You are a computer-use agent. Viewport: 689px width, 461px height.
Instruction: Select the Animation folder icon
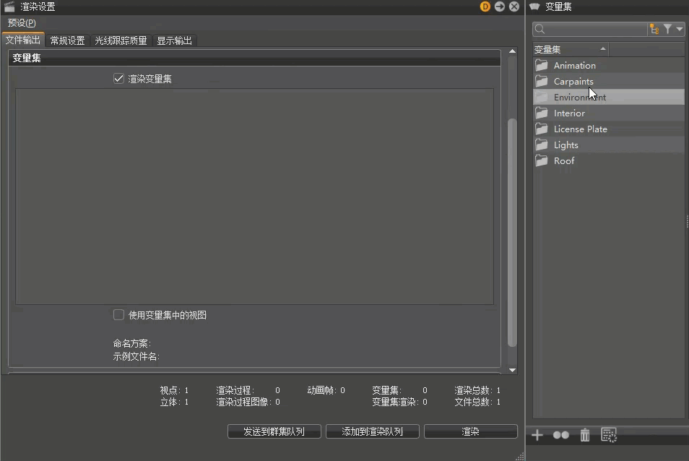point(542,66)
